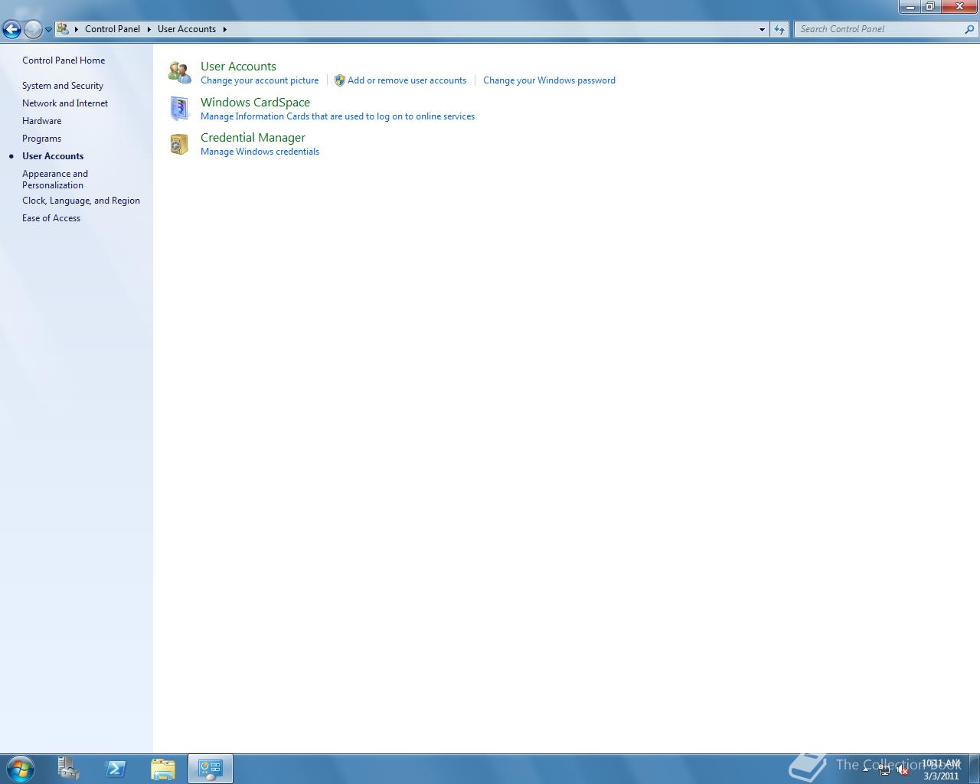Screen dimensions: 980x784
Task: Click the Back navigation arrow button
Action: tap(11, 30)
